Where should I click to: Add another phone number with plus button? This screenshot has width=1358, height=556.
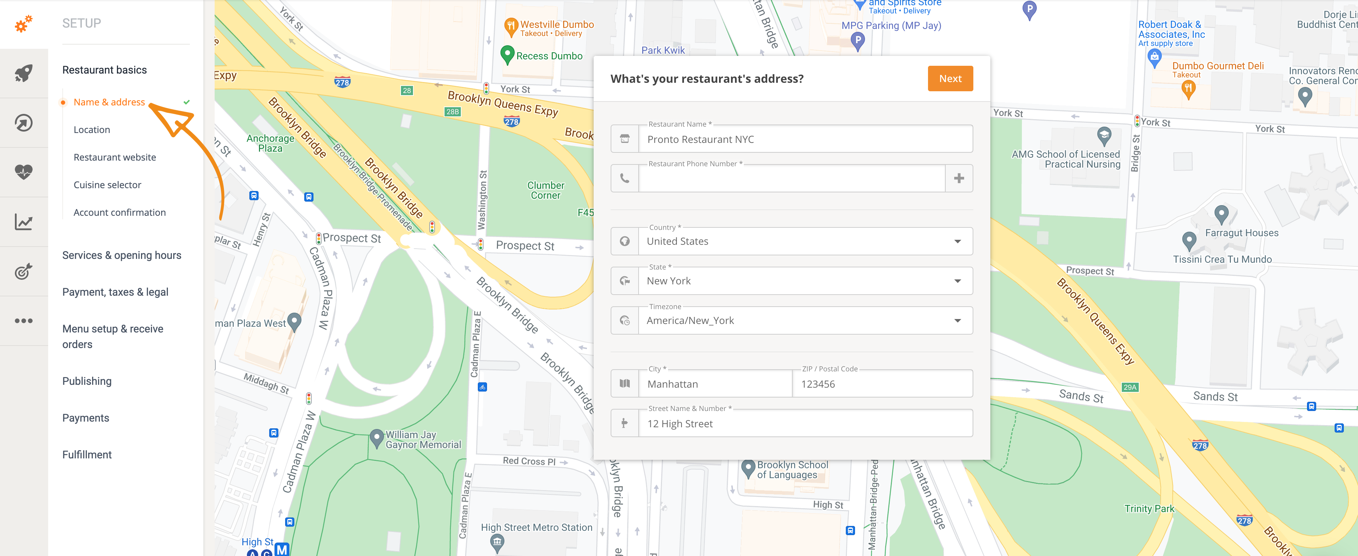coord(959,179)
